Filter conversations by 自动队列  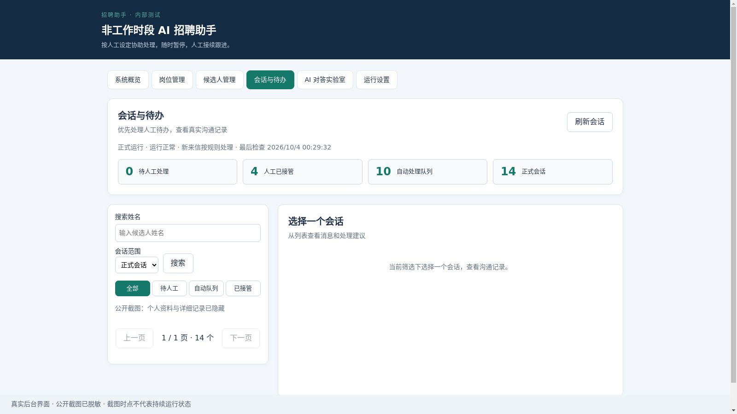pyautogui.click(x=206, y=288)
